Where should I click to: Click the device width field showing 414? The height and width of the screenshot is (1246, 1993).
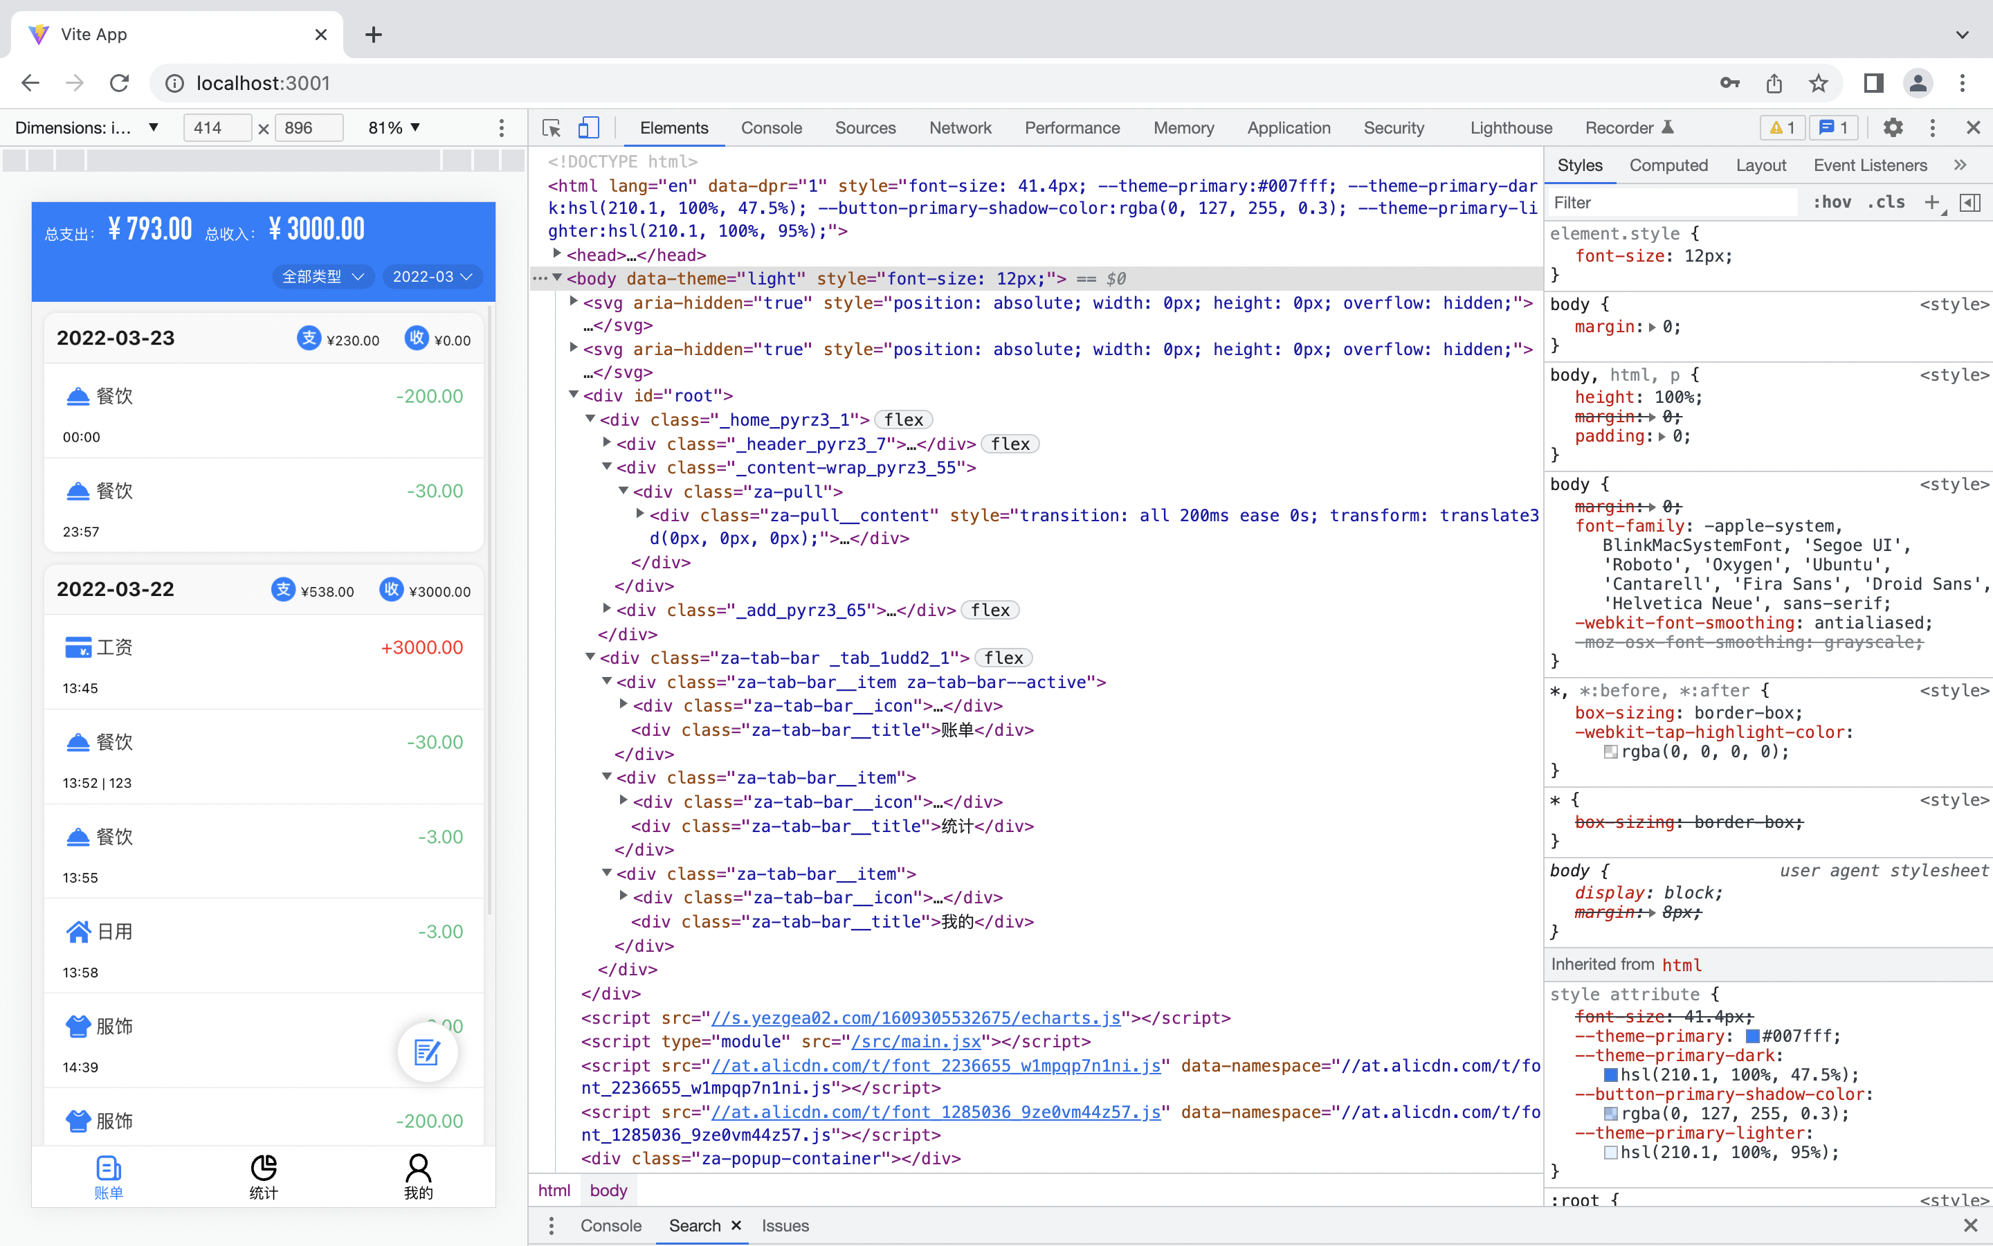[x=217, y=128]
